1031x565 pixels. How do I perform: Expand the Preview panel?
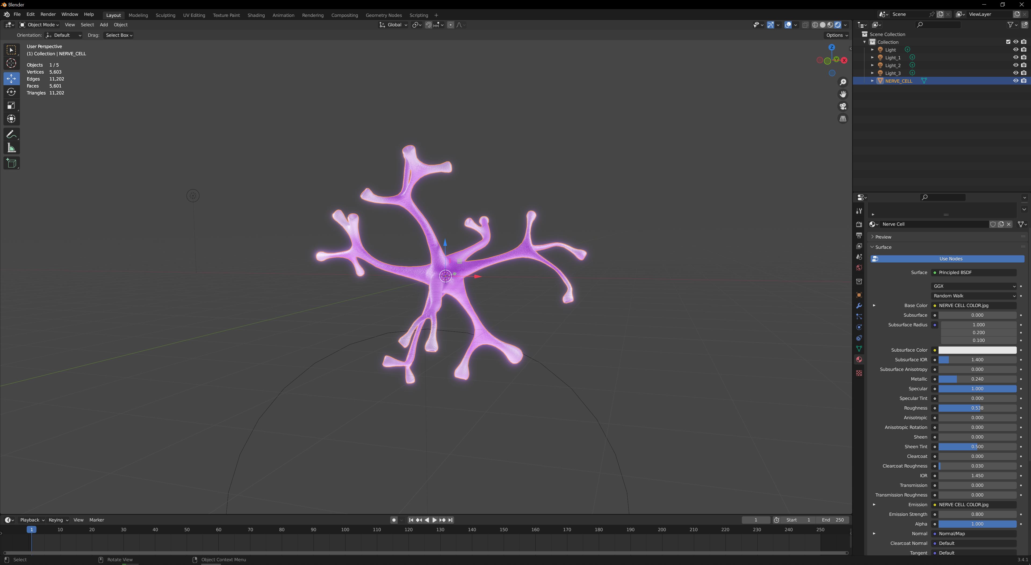click(883, 237)
